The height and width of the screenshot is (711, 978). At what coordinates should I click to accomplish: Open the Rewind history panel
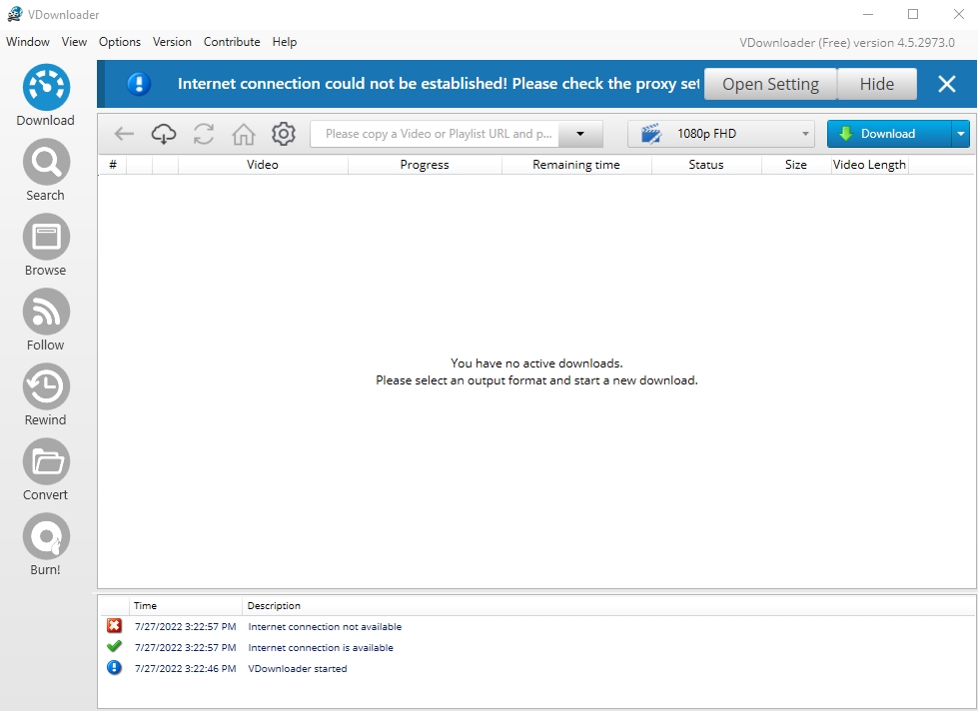click(46, 386)
